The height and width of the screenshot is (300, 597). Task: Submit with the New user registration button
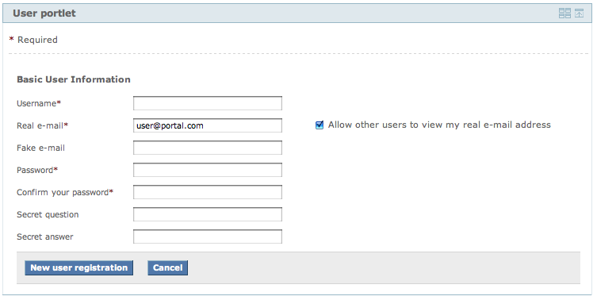coord(78,267)
